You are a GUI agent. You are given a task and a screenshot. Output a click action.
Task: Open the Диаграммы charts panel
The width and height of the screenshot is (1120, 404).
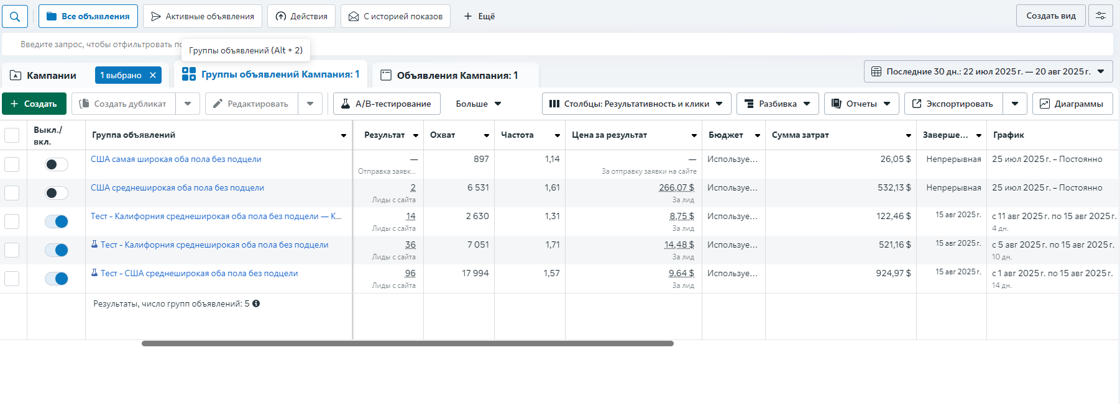(1072, 104)
